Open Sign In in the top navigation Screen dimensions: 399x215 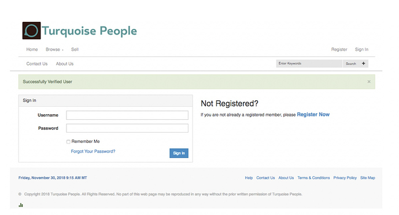(361, 50)
